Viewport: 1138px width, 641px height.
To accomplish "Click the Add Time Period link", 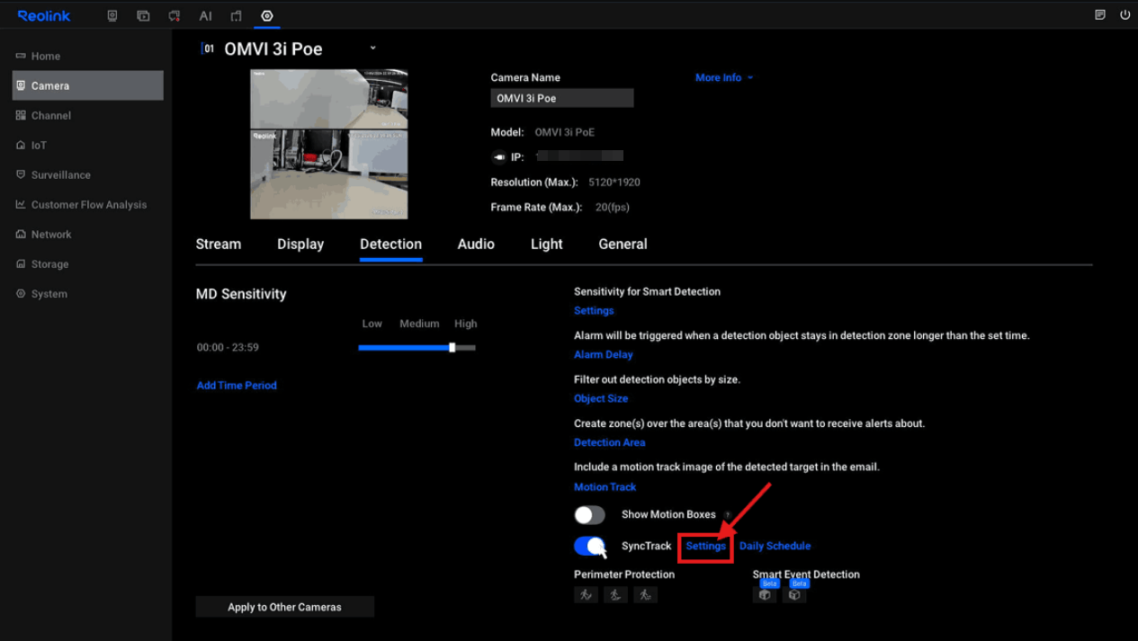I will point(237,385).
